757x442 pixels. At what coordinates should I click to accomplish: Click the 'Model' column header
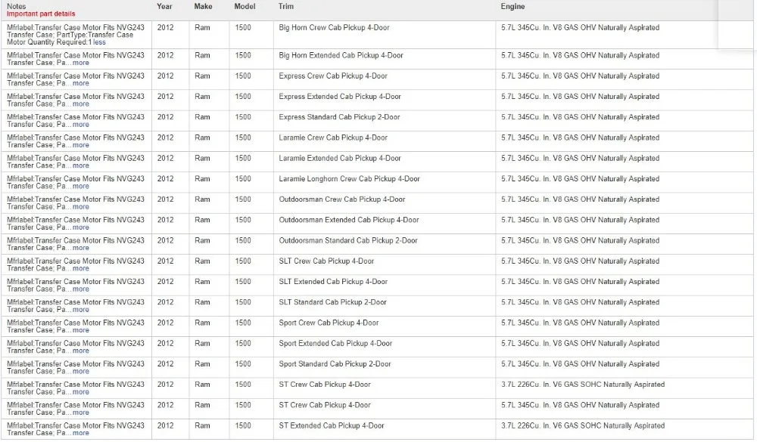tap(245, 6)
